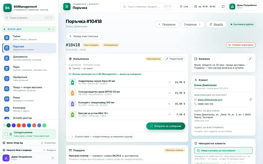
Task: Open the order in Shopify
Action: tap(216, 24)
